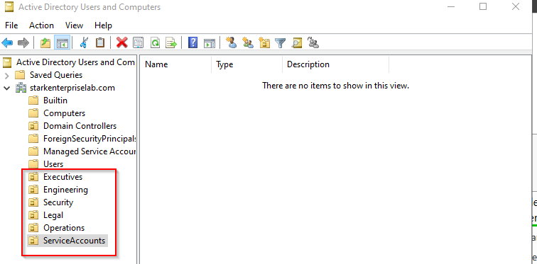Select the Users container
The width and height of the screenshot is (537, 264).
coord(53,164)
